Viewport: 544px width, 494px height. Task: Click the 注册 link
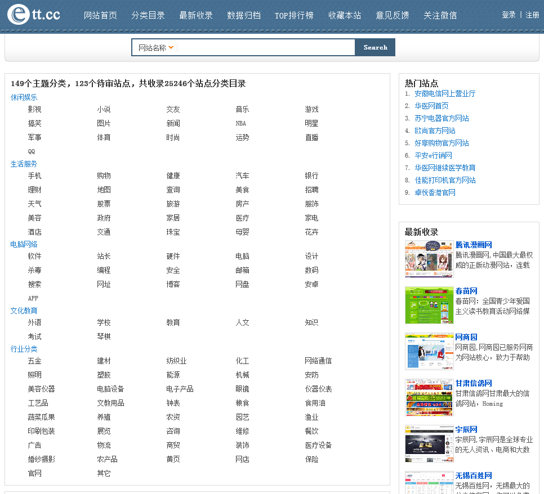pyautogui.click(x=532, y=15)
